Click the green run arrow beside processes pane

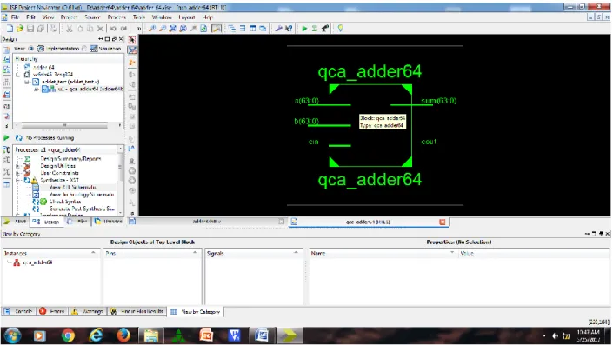tap(6, 137)
